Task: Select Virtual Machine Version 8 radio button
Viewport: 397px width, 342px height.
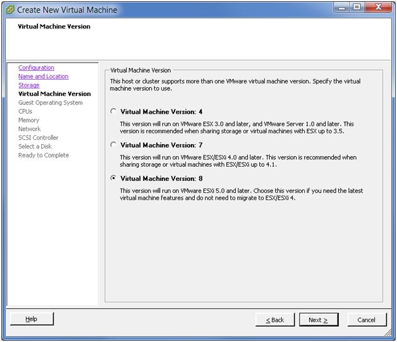Action: click(113, 178)
